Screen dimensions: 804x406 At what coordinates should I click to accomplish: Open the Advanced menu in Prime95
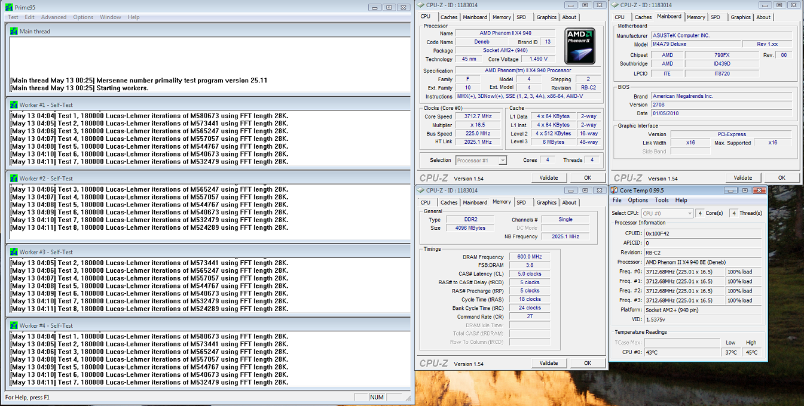coord(54,17)
